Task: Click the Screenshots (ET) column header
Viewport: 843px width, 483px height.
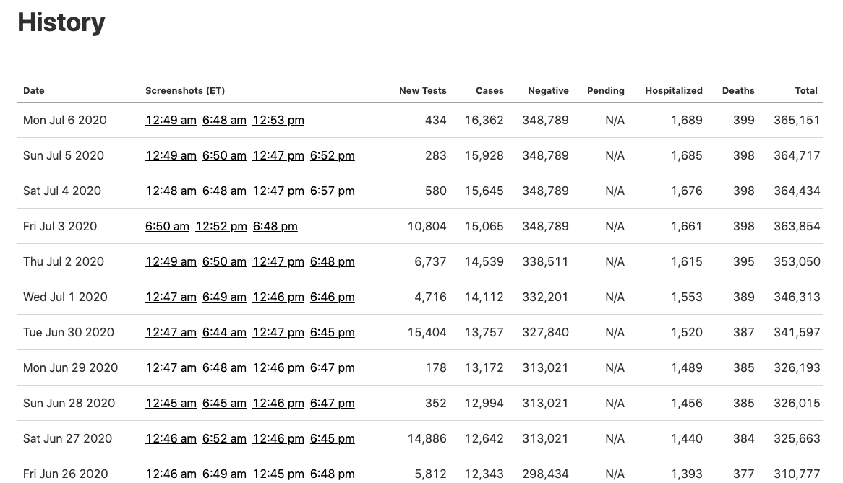Action: tap(185, 91)
